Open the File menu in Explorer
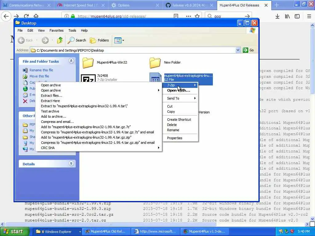 [20, 30]
